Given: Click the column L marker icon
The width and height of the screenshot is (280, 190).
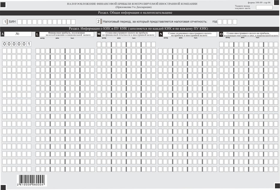Looking at the screenshot, I should point(38,34).
